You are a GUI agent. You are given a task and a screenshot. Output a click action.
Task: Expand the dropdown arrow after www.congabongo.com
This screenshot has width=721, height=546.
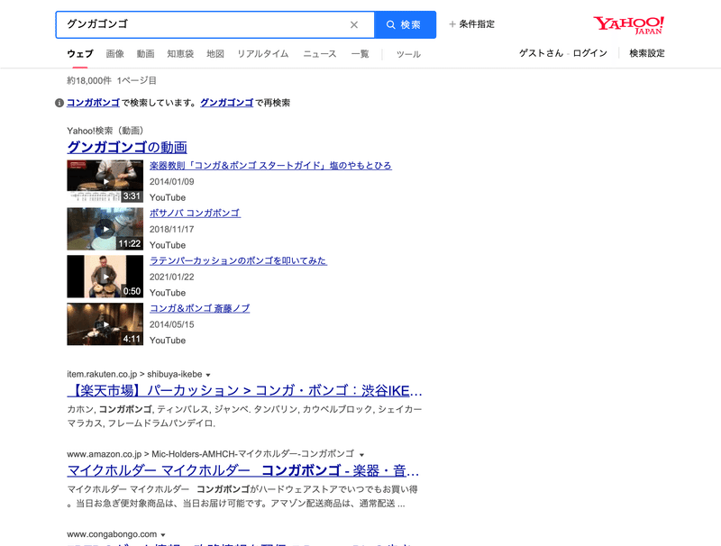click(x=163, y=535)
